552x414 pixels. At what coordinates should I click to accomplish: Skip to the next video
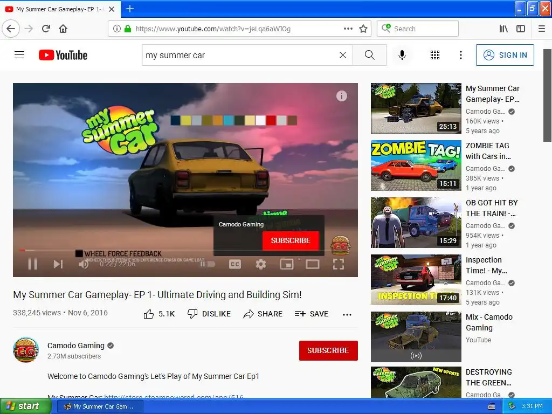click(x=58, y=264)
